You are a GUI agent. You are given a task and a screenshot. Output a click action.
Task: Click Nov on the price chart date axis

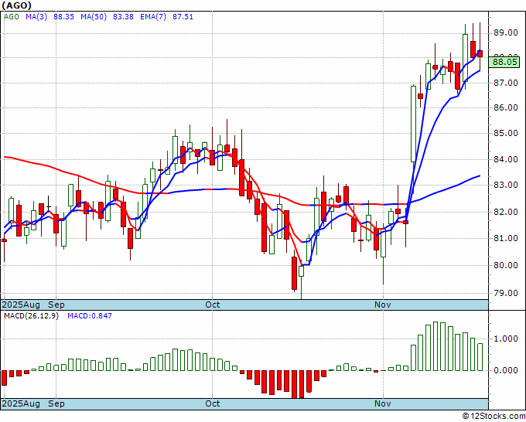click(x=383, y=305)
